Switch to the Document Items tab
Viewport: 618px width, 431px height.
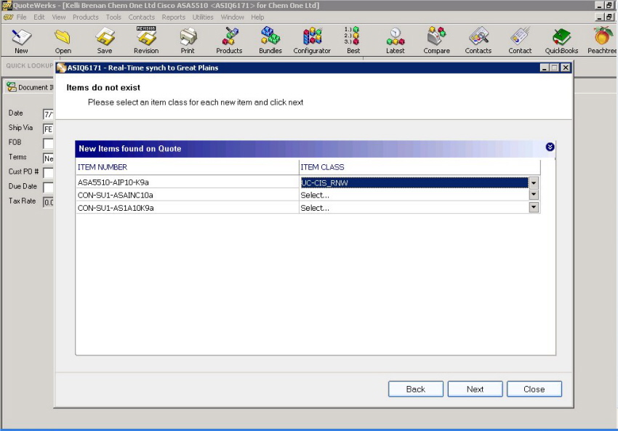click(x=30, y=87)
